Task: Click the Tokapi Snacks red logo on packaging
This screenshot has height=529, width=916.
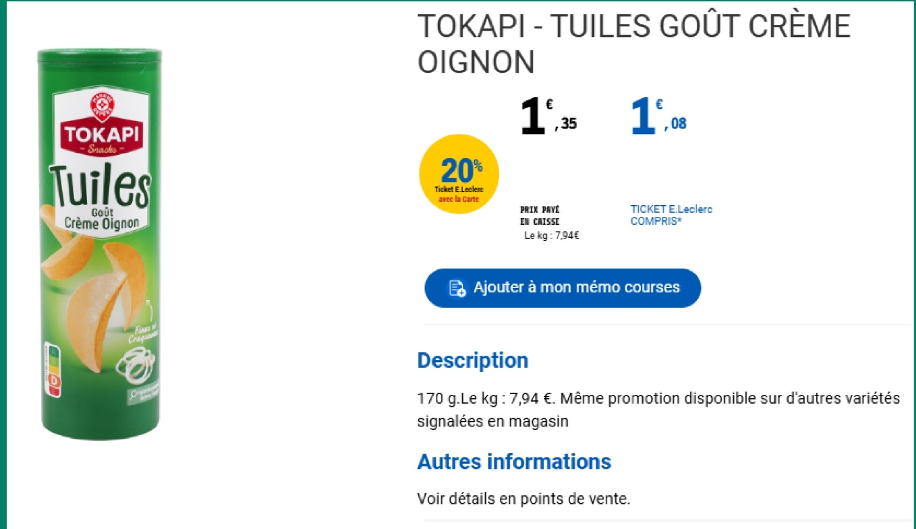Action: point(102,137)
